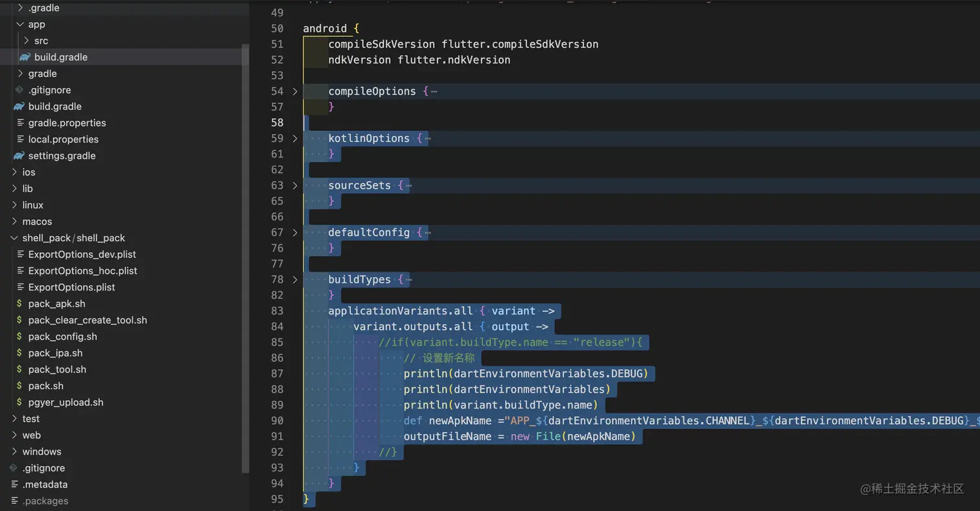Click the file icon beside ExportOptions_hoc.plist

[19, 270]
